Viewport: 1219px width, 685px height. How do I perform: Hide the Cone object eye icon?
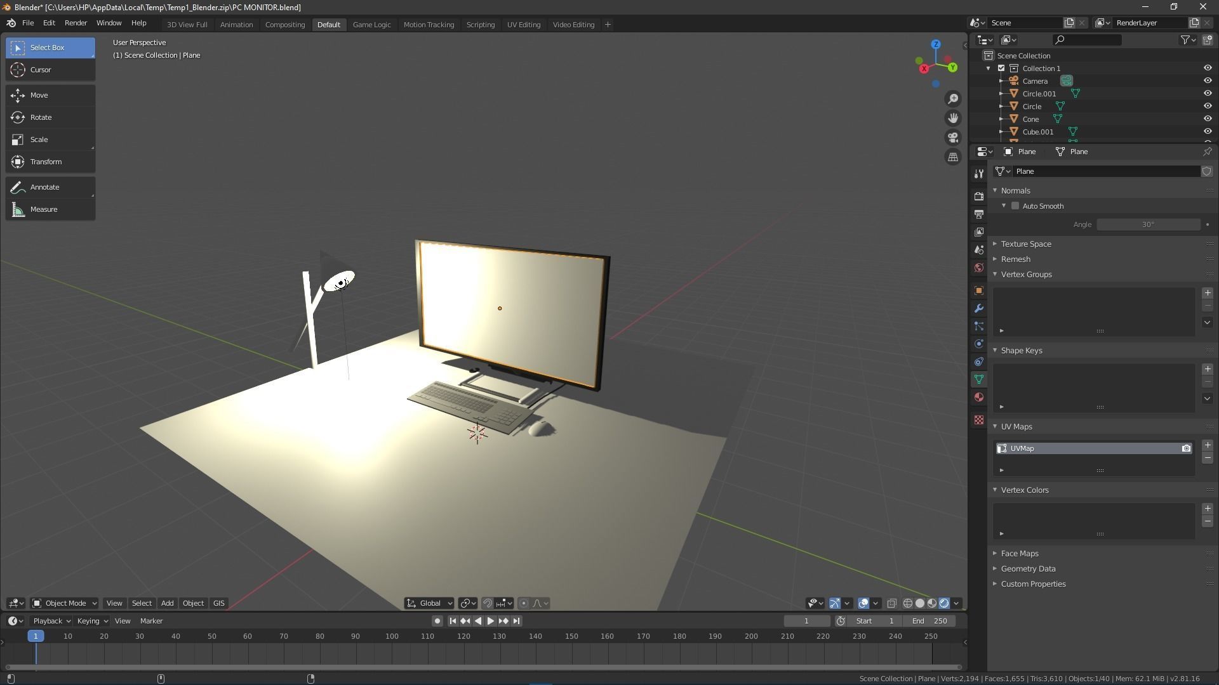[x=1208, y=119]
